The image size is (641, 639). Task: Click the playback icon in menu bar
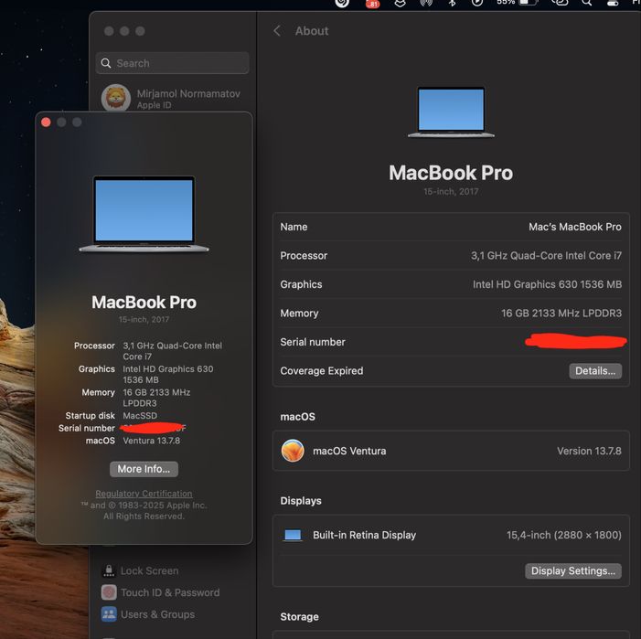[x=476, y=3]
